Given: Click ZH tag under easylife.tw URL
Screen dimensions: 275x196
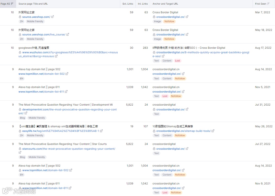Looking at the screenshot, I should click(x=21, y=135).
